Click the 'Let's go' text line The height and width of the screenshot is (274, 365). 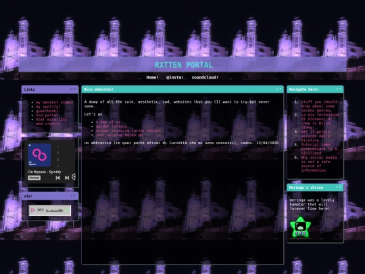point(93,114)
